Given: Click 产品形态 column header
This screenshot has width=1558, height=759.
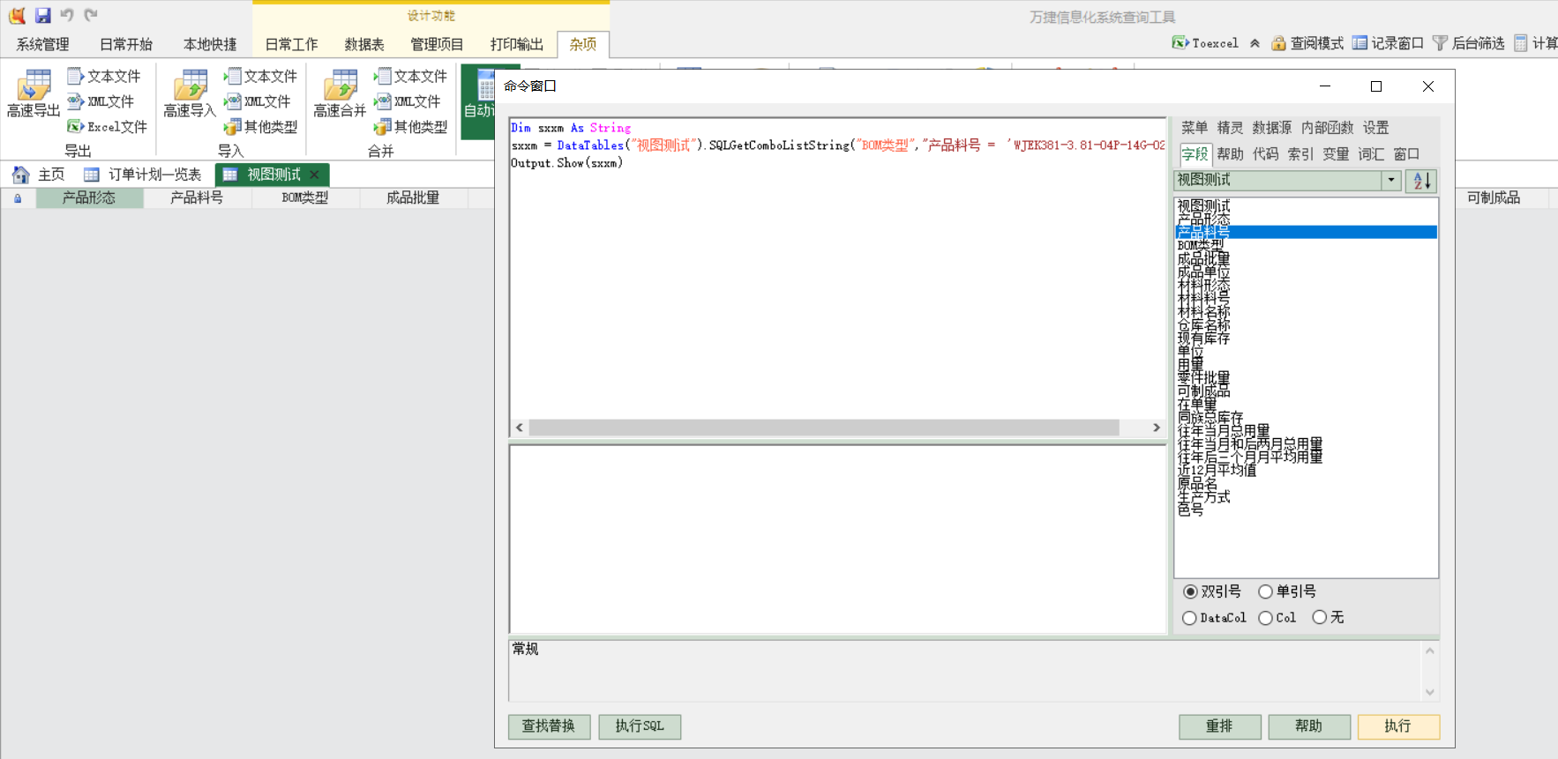Looking at the screenshot, I should coord(89,198).
